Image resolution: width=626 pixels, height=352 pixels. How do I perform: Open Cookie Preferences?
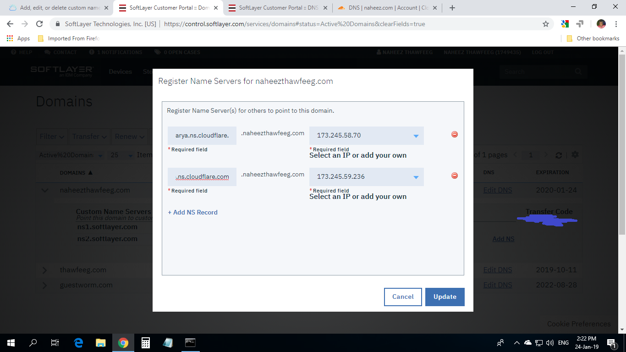click(579, 324)
